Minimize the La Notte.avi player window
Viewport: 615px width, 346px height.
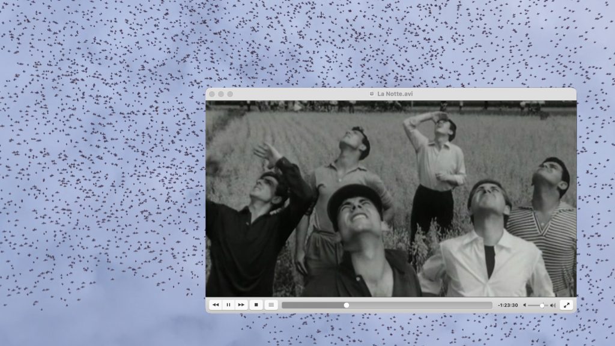tap(221, 94)
